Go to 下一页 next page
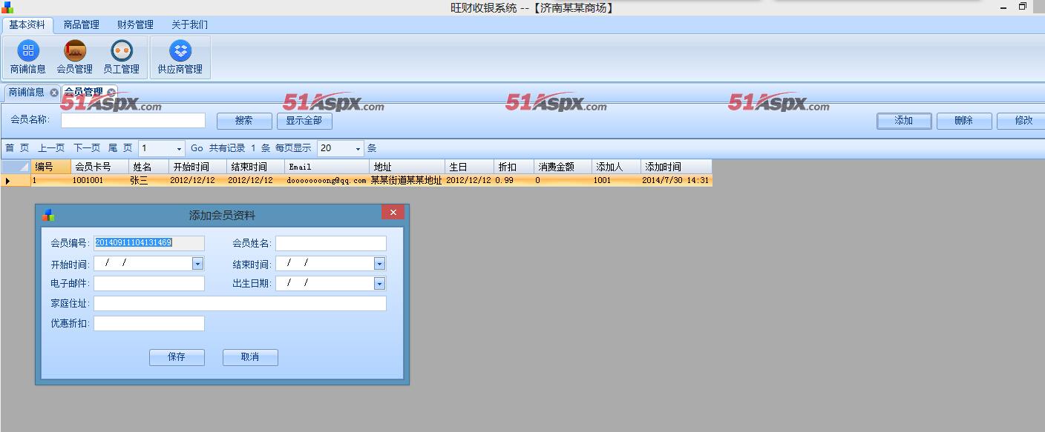 coord(87,148)
